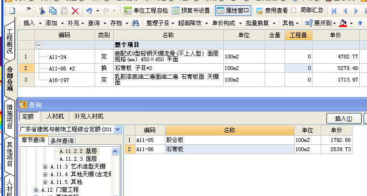Switch to 定额 tab in query window

click(x=28, y=116)
